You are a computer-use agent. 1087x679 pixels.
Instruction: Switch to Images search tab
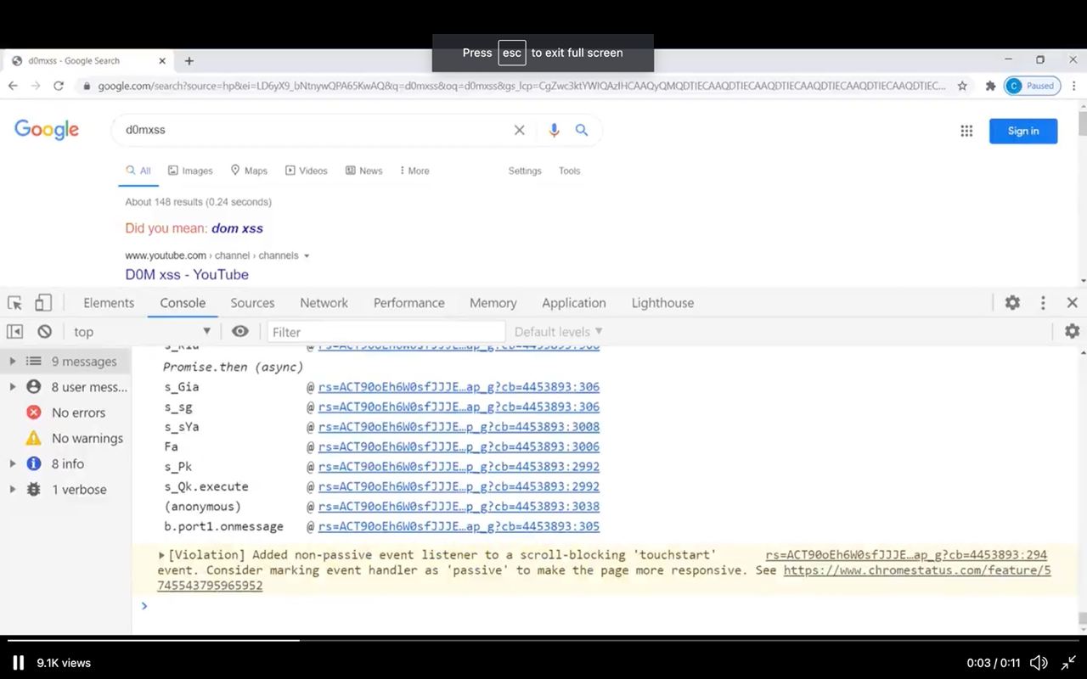tap(190, 171)
